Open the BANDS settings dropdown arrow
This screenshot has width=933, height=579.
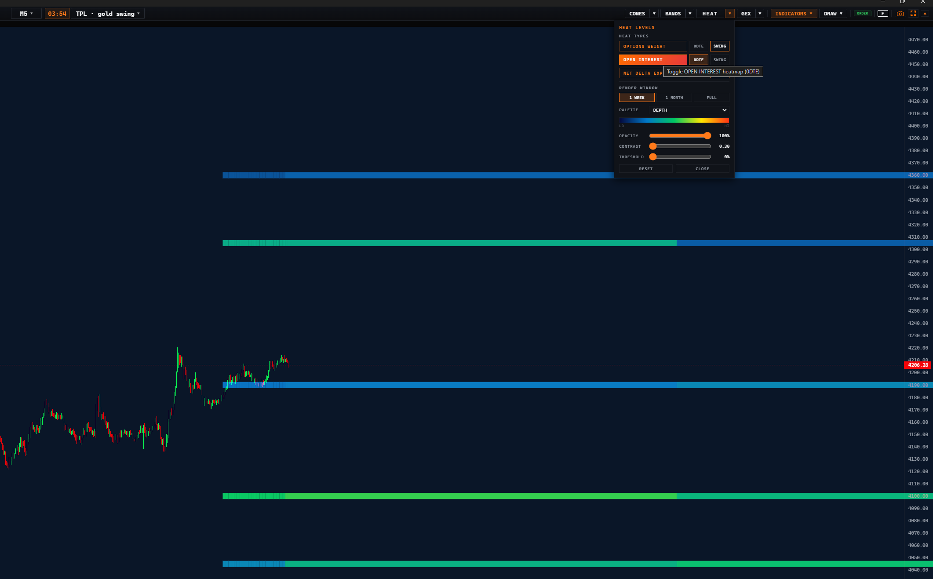point(690,14)
